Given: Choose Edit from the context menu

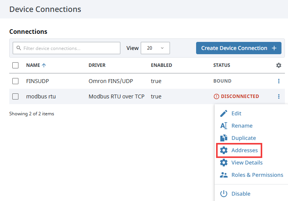Looking at the screenshot, I should point(236,113).
